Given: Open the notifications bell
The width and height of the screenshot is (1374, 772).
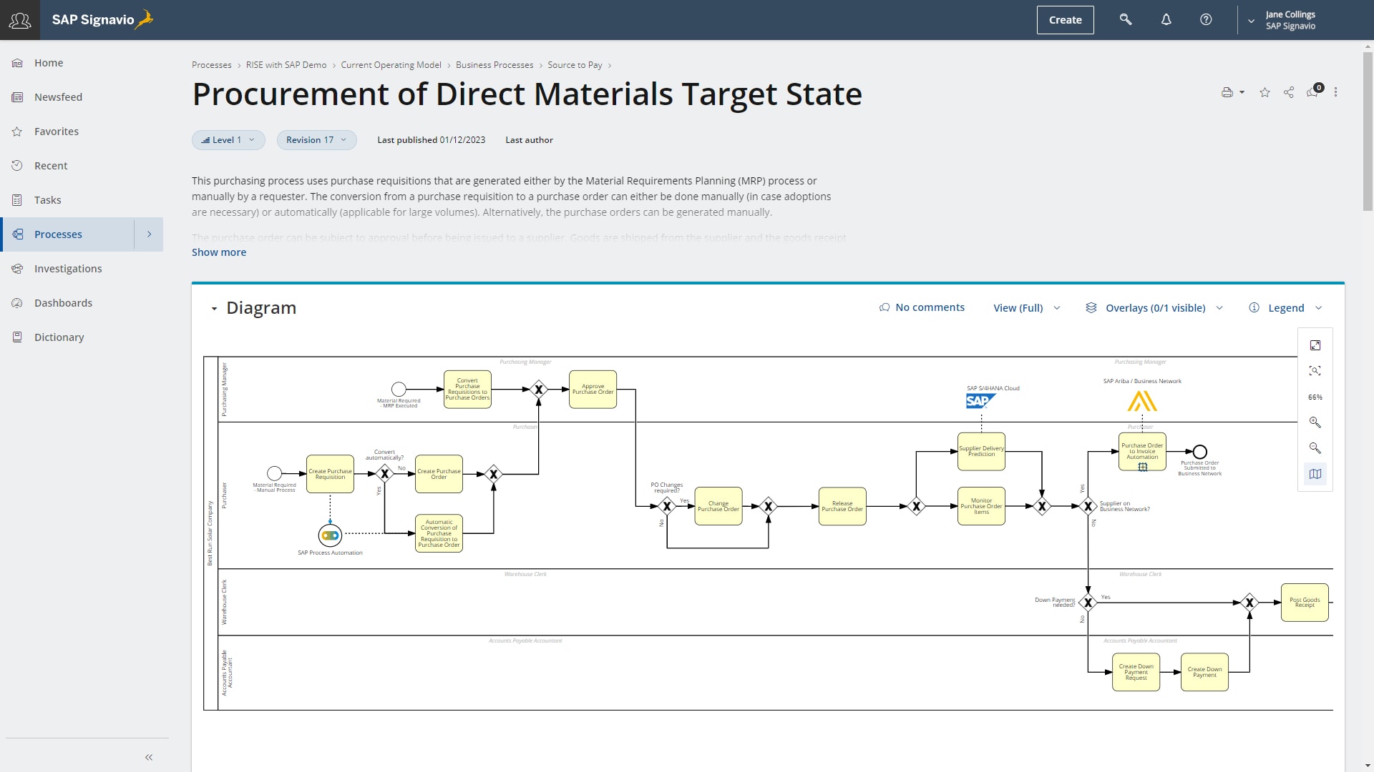Looking at the screenshot, I should (x=1166, y=20).
